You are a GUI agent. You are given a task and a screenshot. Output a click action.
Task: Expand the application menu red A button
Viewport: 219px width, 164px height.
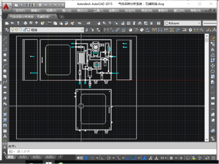[x=7, y=7]
